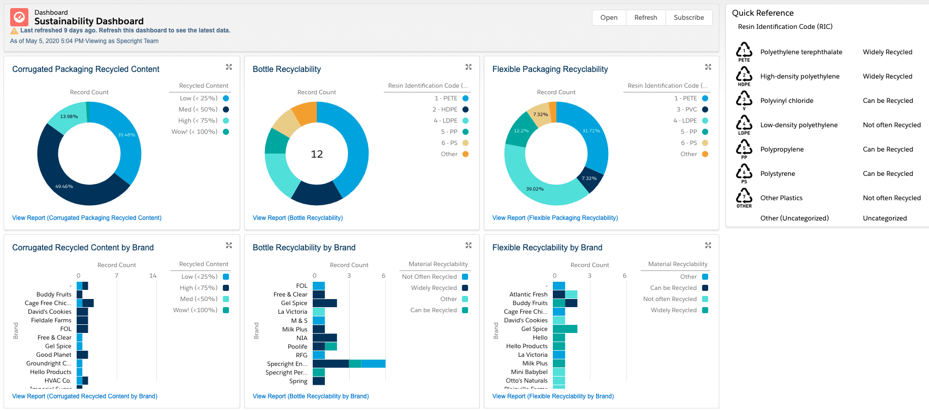Click the Polystyrene label
Viewport: 929px width, 411px height.
pyautogui.click(x=778, y=173)
